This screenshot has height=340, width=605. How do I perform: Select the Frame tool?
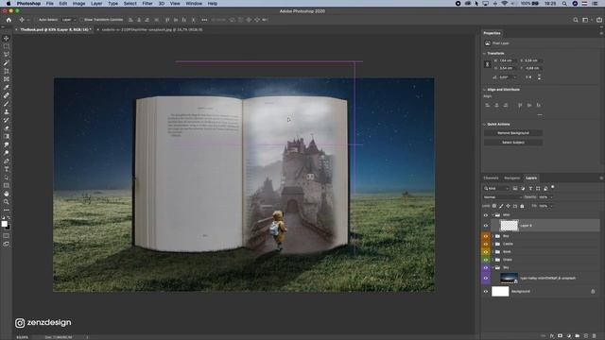pyautogui.click(x=7, y=79)
